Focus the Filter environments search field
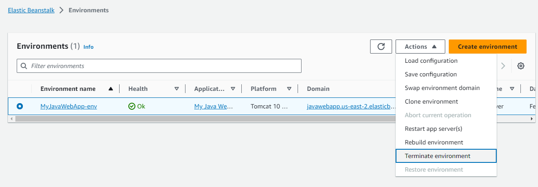538x187 pixels. coord(159,66)
